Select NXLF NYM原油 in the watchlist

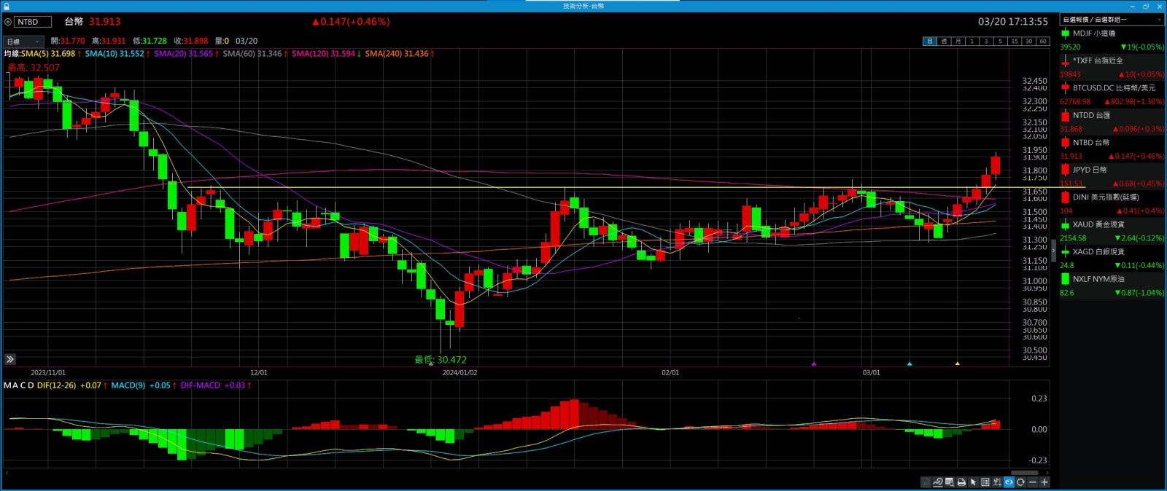click(x=1112, y=286)
